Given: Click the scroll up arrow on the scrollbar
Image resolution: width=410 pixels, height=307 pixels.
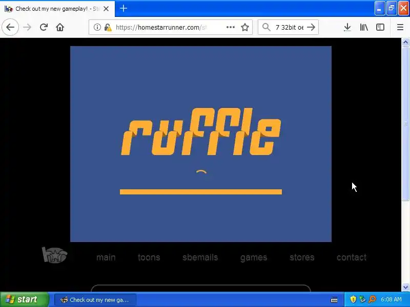Looking at the screenshot, I should tap(405, 42).
